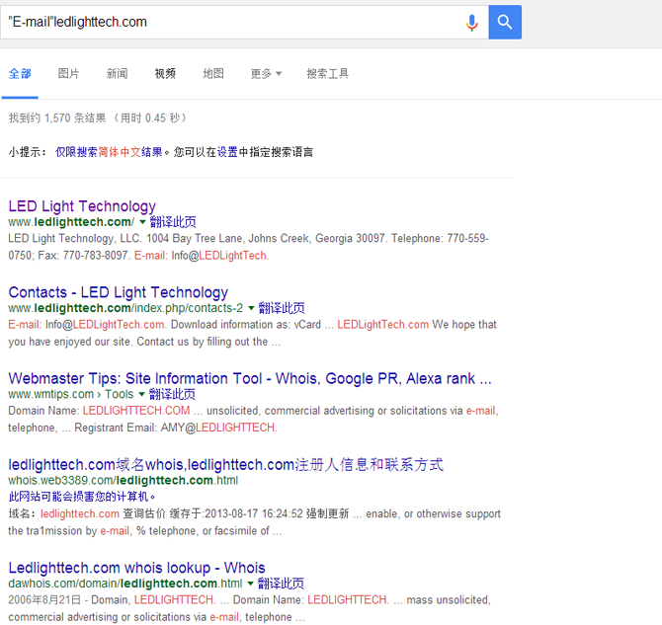
Task: Open ledlighttech.com域名whois result title
Action: click(226, 465)
